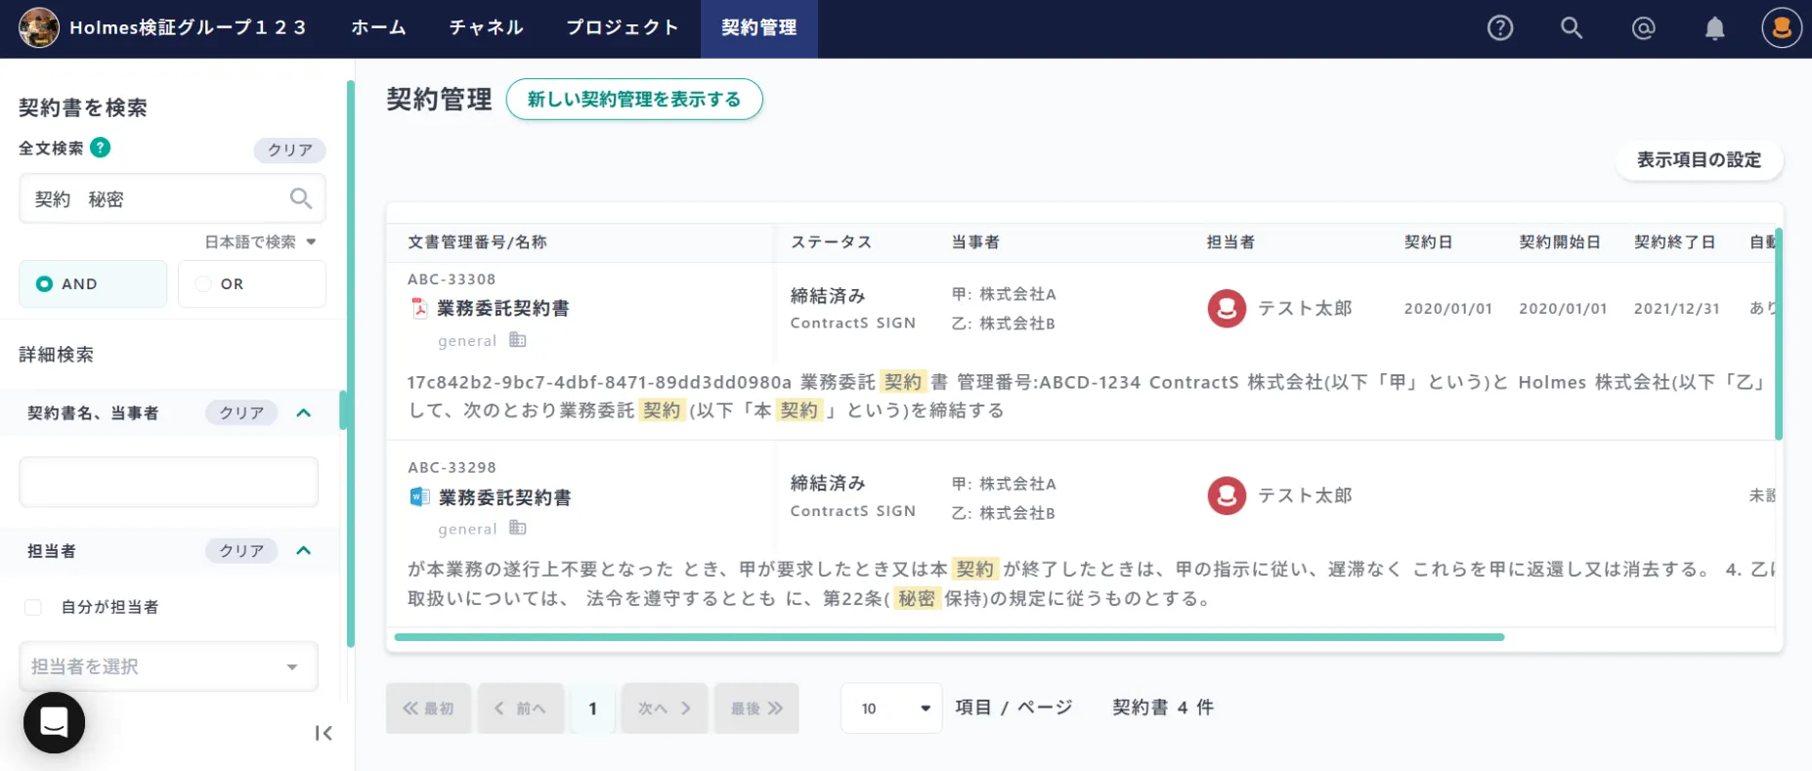Open mentions via the @ icon

tap(1643, 28)
